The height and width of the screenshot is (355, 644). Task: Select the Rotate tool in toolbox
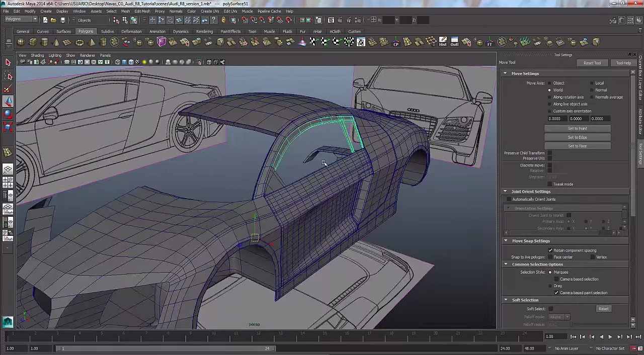pyautogui.click(x=8, y=114)
